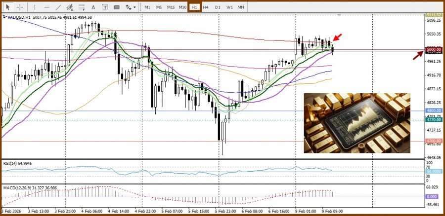Click the '9 Feb 09:00' time label

(x=331, y=211)
